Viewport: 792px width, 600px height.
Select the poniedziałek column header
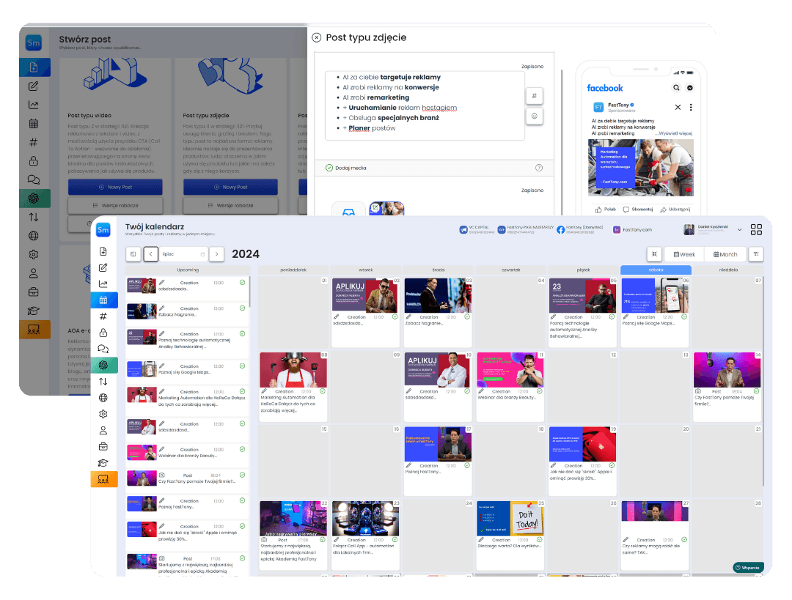tap(293, 270)
